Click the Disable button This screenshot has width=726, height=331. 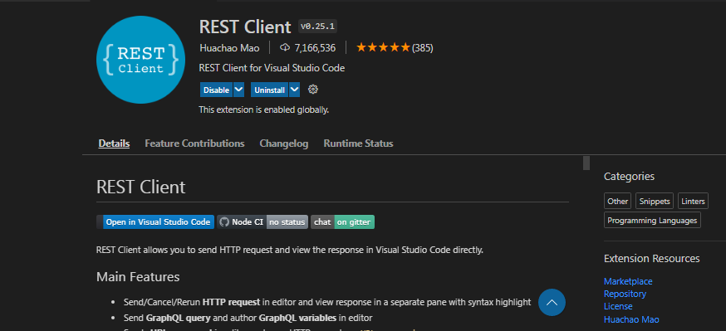216,90
